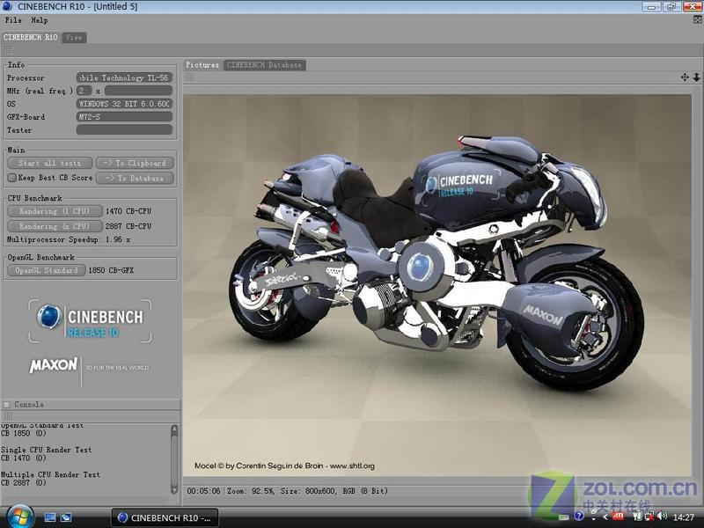This screenshot has width=704, height=528.
Task: Click the Processor name field
Action: pyautogui.click(x=124, y=77)
